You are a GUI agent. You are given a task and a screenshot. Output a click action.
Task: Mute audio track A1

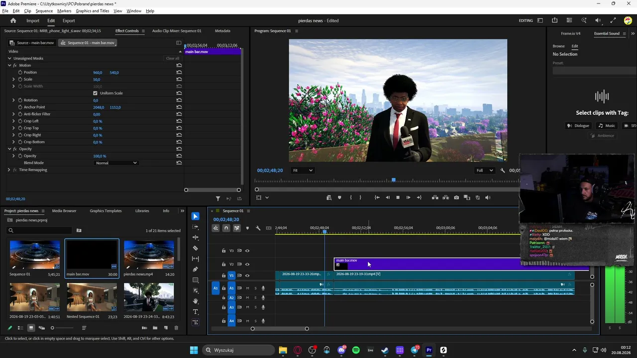247,288
